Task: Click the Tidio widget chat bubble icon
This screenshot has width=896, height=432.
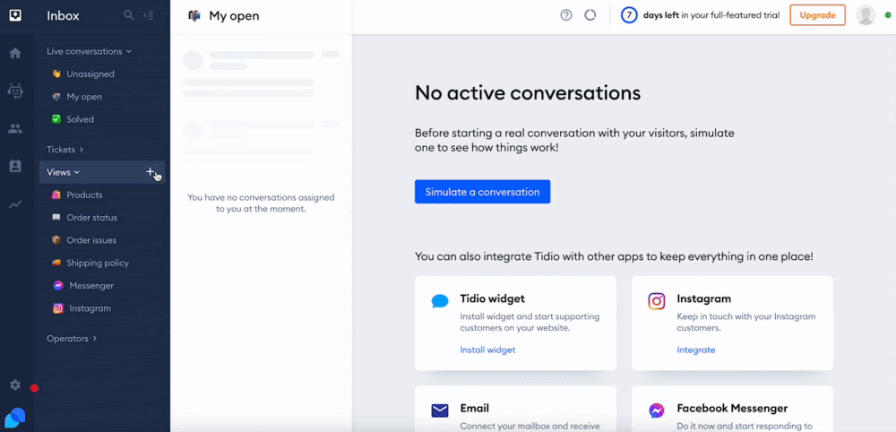Action: (440, 301)
